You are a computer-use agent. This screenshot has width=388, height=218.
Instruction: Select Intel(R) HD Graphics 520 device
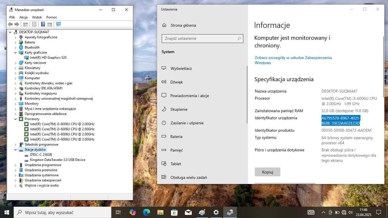48,58
